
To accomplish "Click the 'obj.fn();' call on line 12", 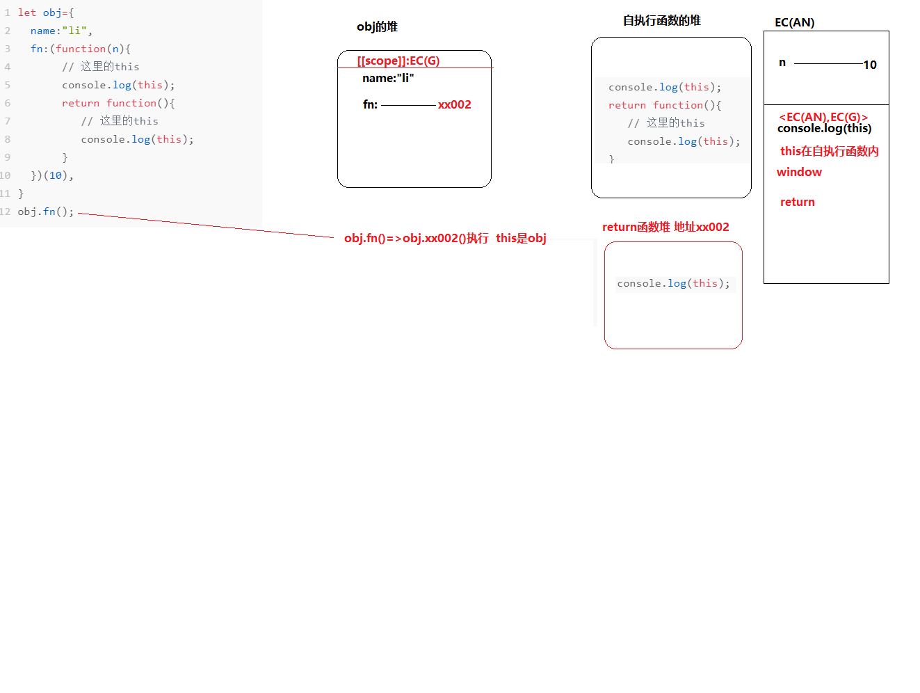I will 46,212.
